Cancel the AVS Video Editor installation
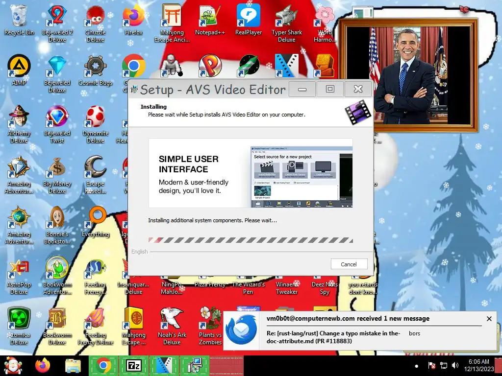Image resolution: width=502 pixels, height=376 pixels. point(349,264)
